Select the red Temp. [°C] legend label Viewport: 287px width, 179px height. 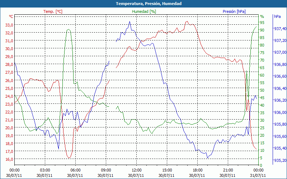(x=53, y=11)
